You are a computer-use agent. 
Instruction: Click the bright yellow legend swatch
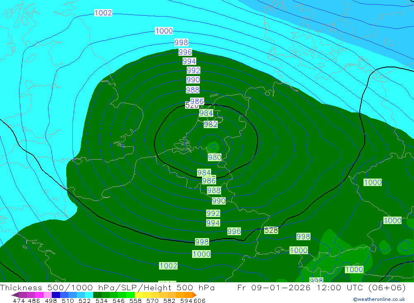[x=139, y=295]
